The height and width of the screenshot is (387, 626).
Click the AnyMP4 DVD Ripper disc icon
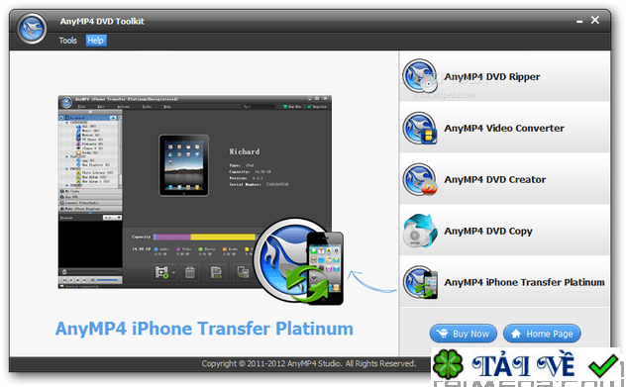(420, 76)
